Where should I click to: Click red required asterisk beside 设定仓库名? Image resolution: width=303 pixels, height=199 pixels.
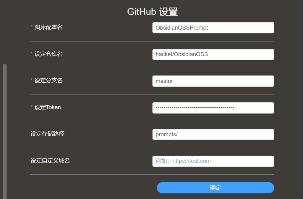coord(32,53)
